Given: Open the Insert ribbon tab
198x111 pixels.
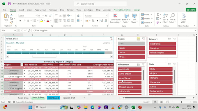Looking at the screenshot, I should coord(21,10).
